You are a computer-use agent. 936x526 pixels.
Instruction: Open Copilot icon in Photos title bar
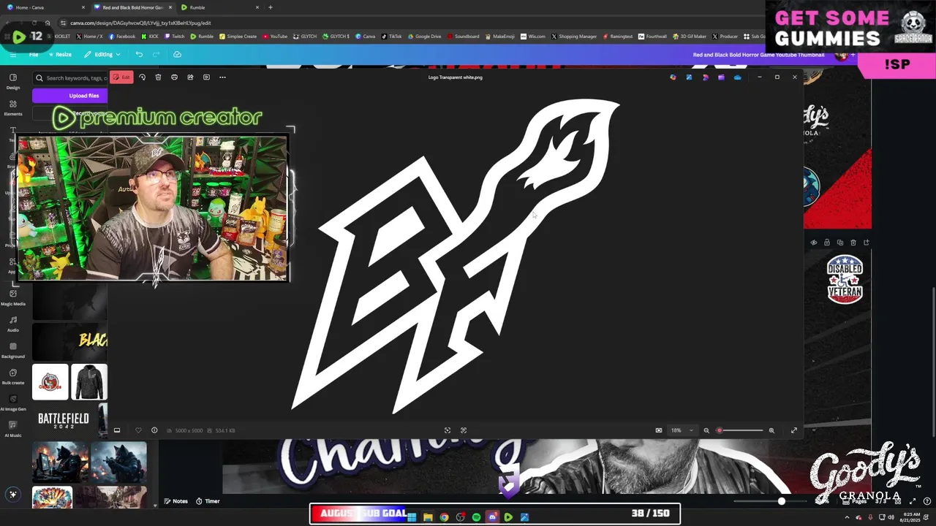pyautogui.click(x=673, y=77)
